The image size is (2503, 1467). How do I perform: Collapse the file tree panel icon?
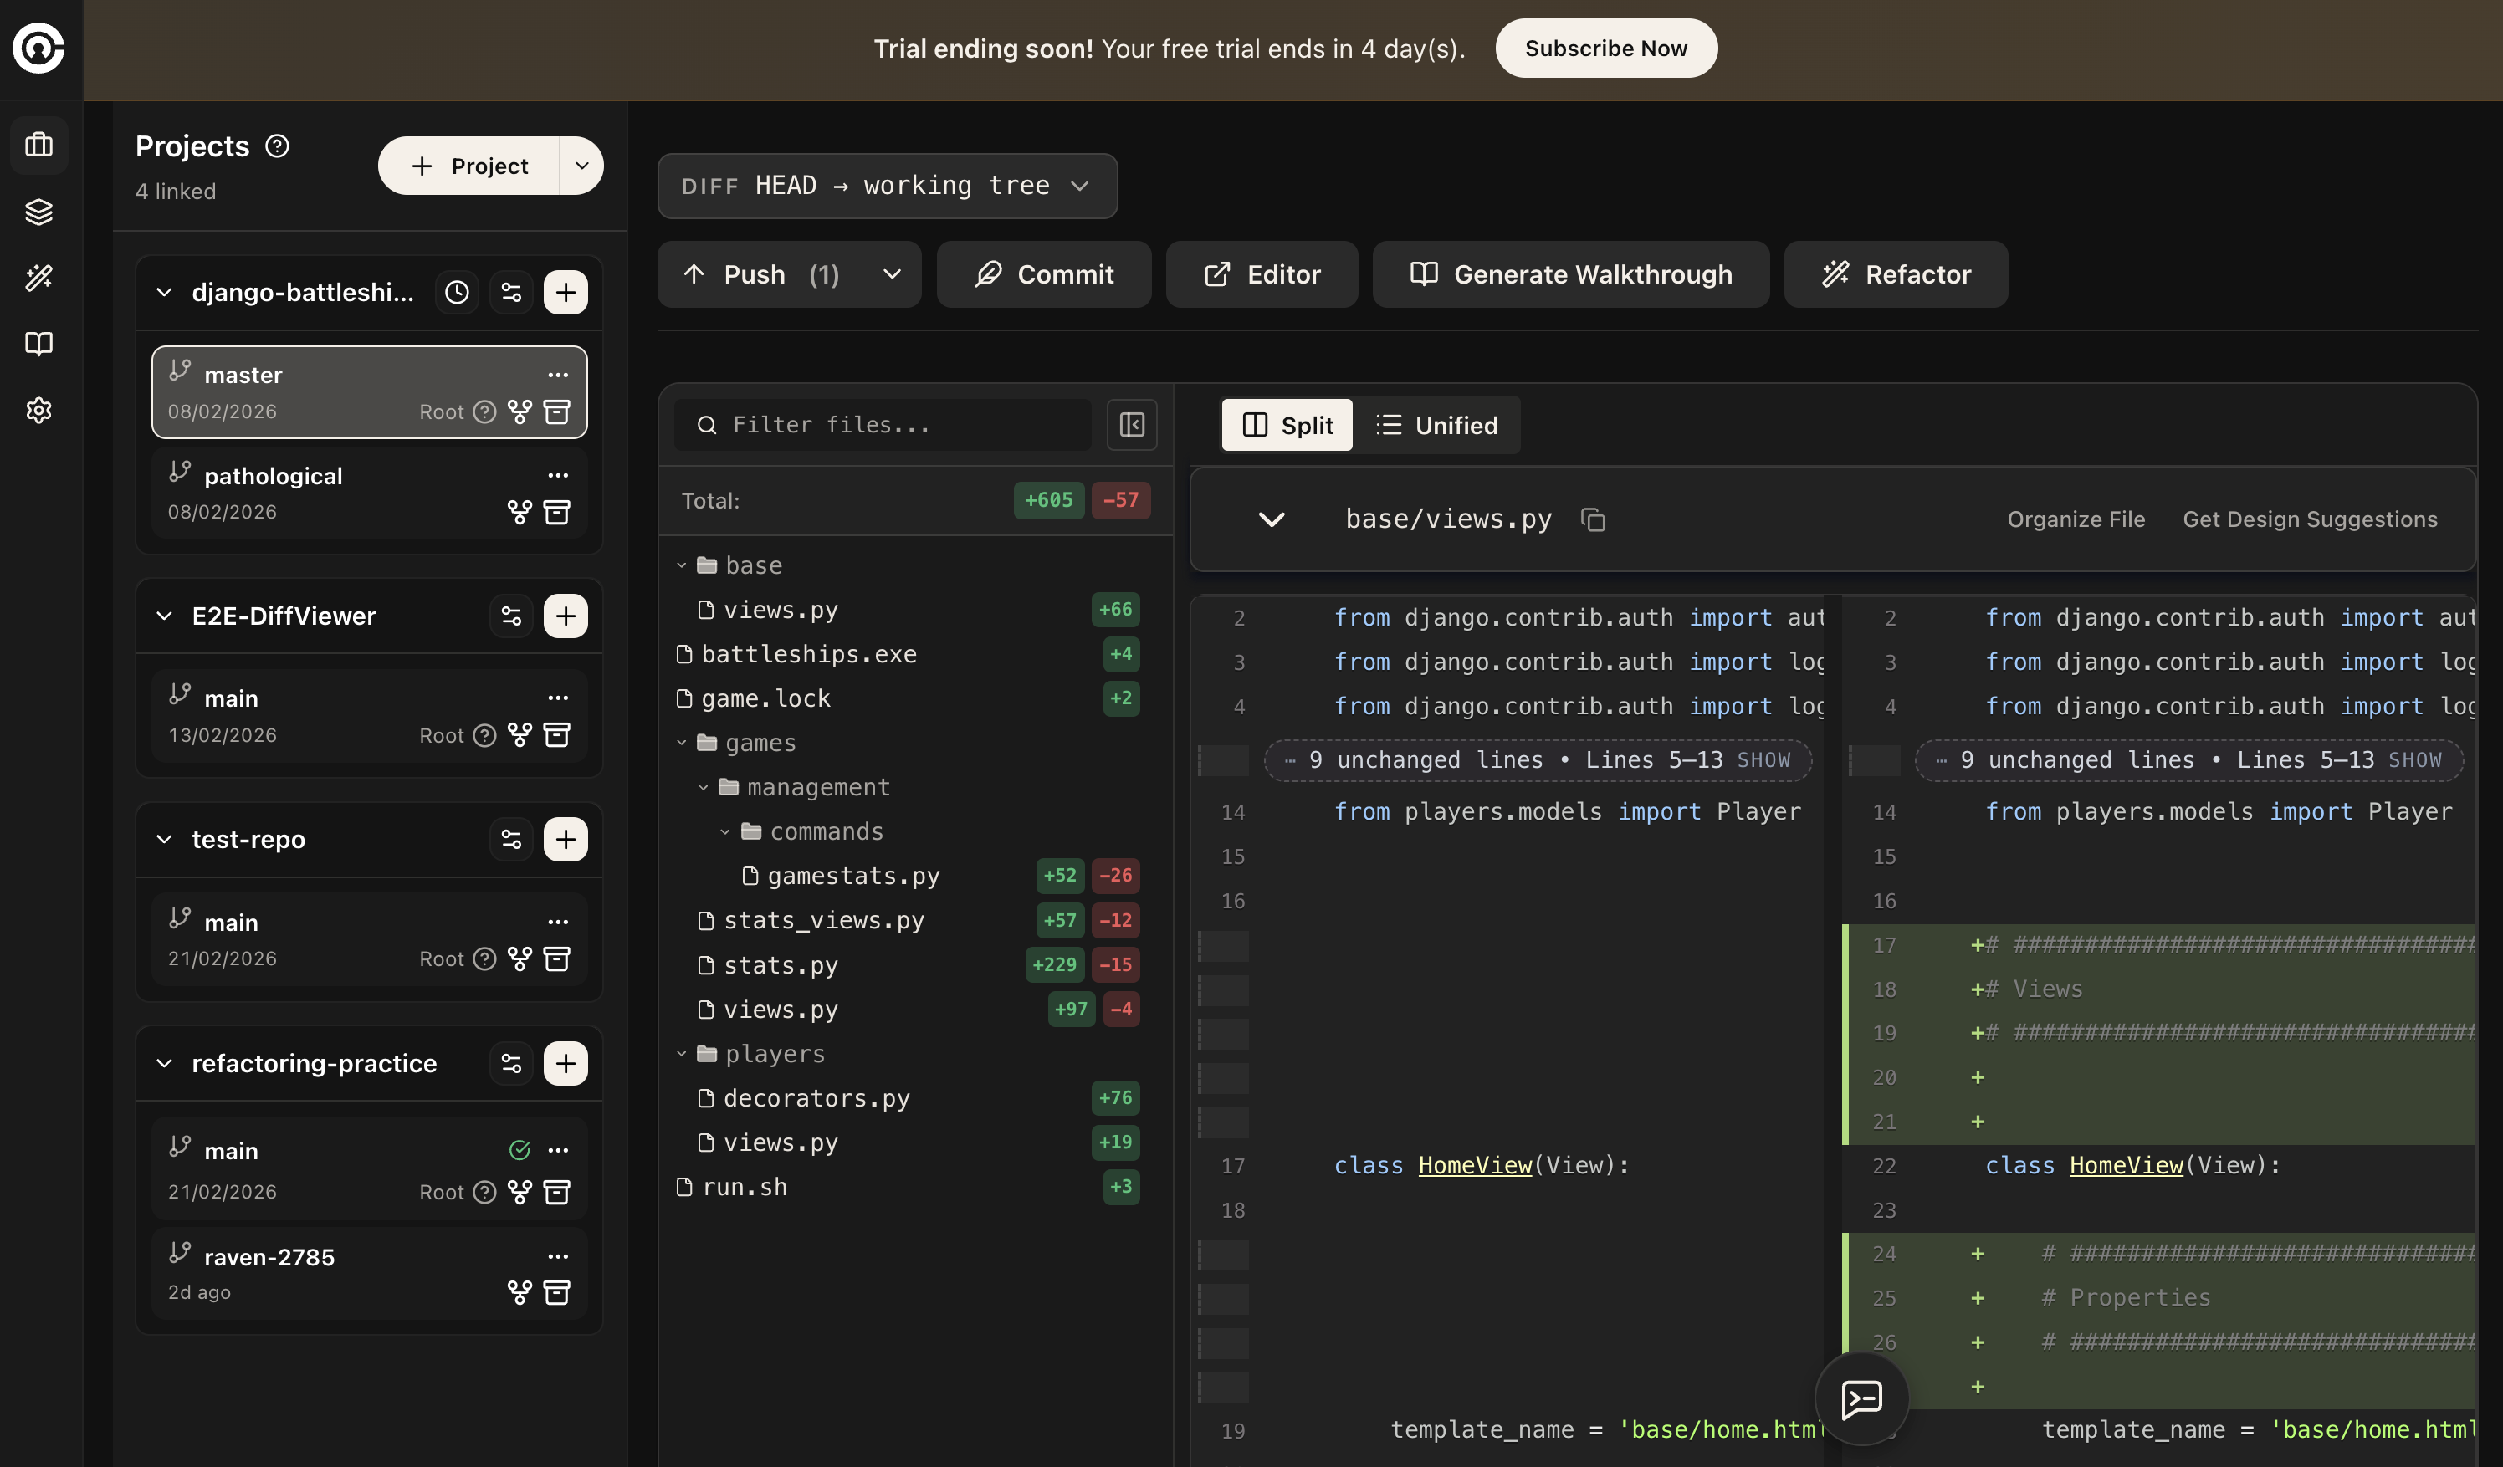tap(1131, 425)
